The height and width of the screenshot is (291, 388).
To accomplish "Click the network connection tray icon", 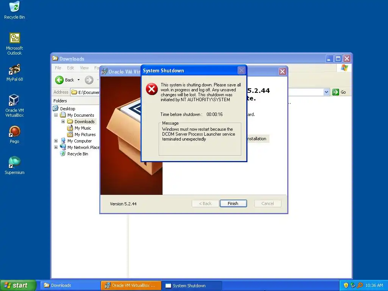I will point(353,285).
